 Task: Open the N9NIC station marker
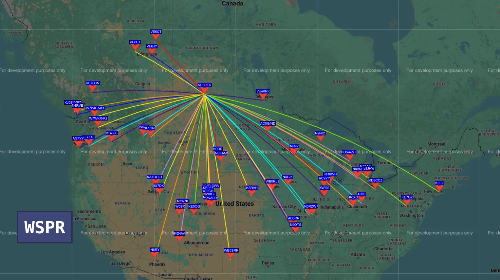click(x=320, y=138)
